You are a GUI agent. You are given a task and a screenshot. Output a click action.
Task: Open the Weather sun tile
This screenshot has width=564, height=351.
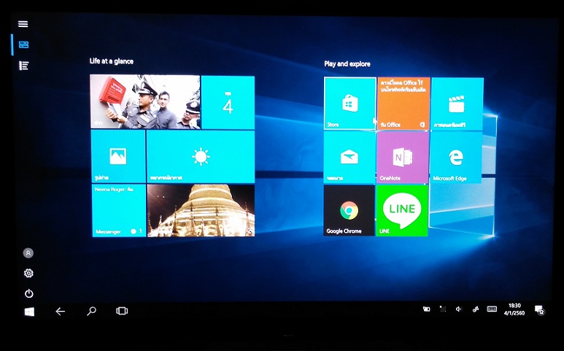(x=201, y=157)
